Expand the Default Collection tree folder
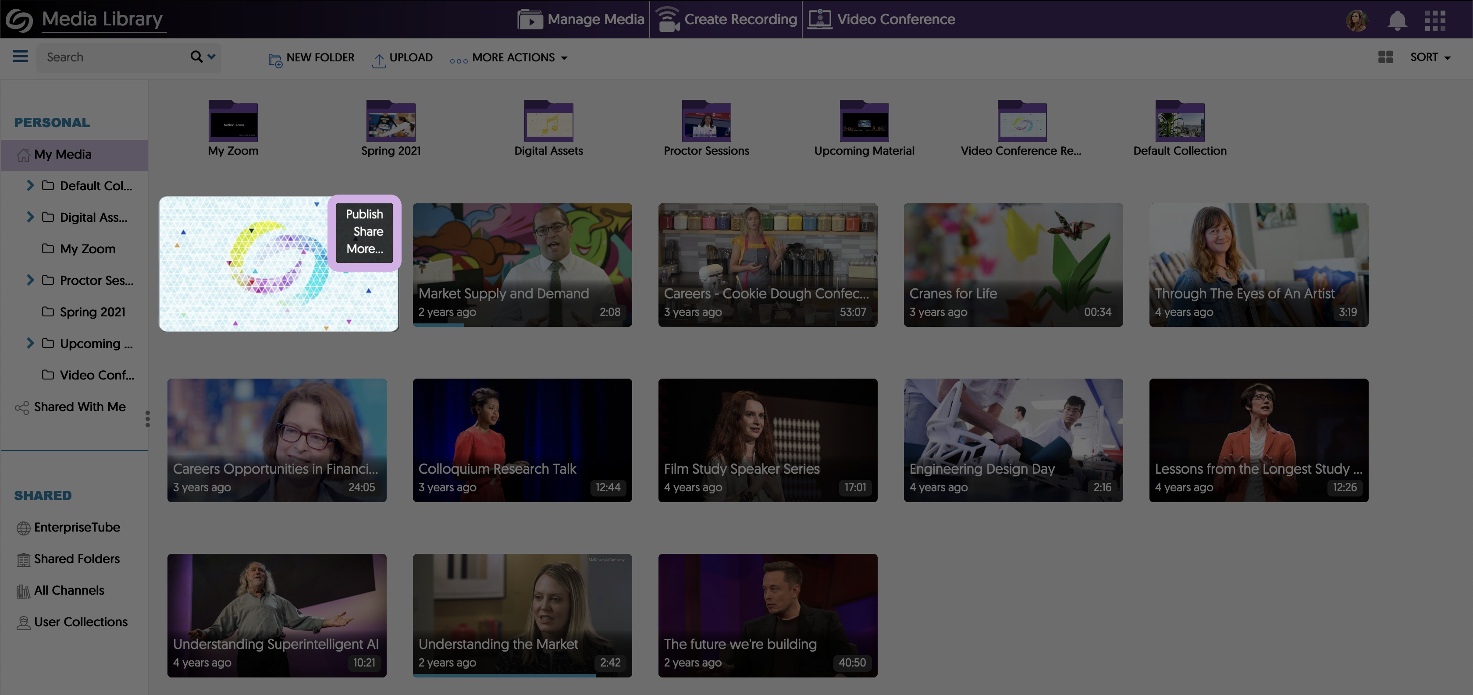This screenshot has width=1473, height=695. tap(30, 185)
